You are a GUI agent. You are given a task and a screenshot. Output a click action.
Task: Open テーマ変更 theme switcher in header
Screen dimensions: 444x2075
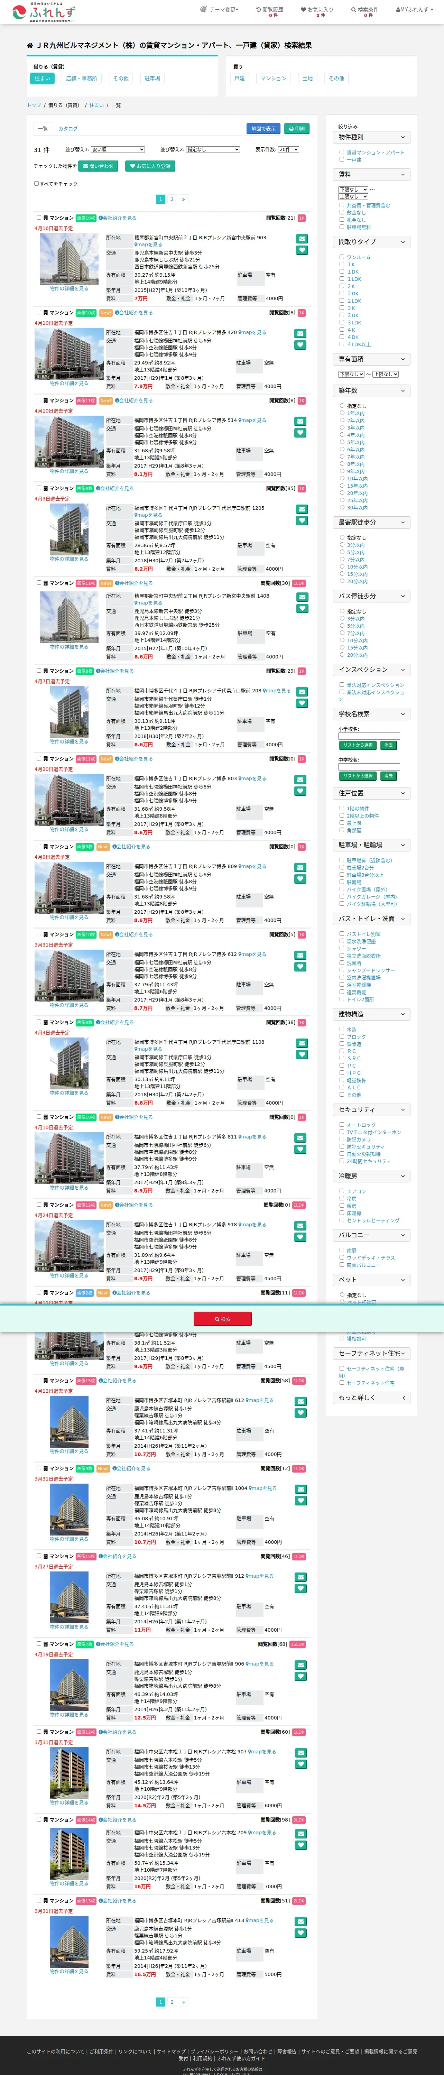(219, 10)
